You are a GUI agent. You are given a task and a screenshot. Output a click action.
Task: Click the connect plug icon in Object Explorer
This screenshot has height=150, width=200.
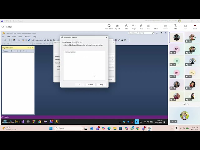[12, 51]
